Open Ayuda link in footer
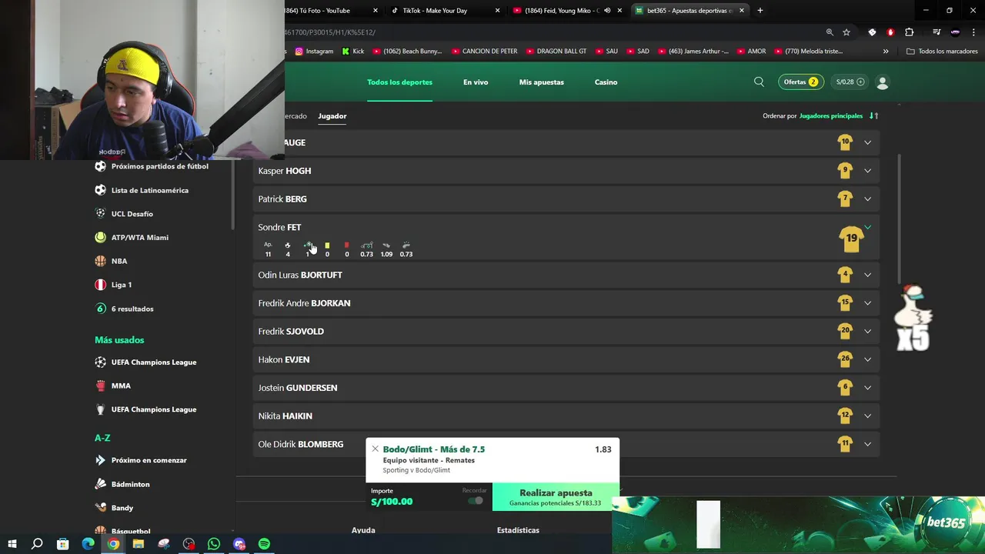 (363, 530)
